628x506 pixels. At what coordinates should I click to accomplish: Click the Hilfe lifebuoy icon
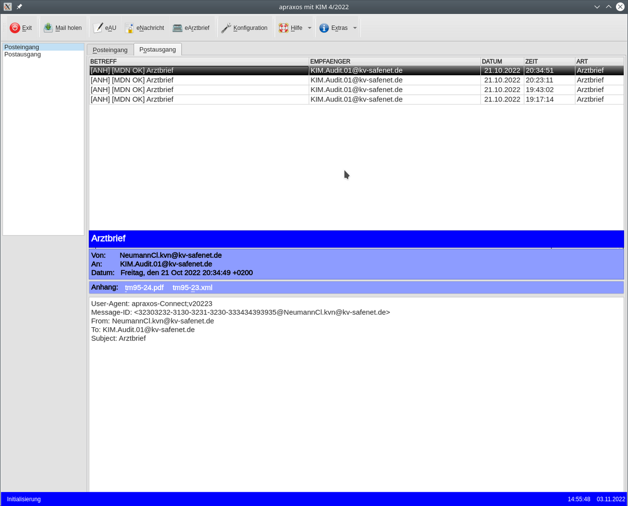[283, 28]
